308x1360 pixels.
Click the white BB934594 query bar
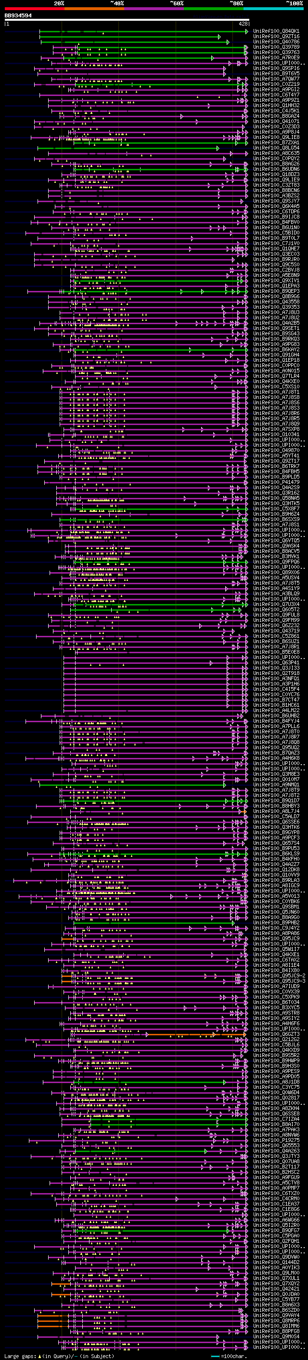127,19
